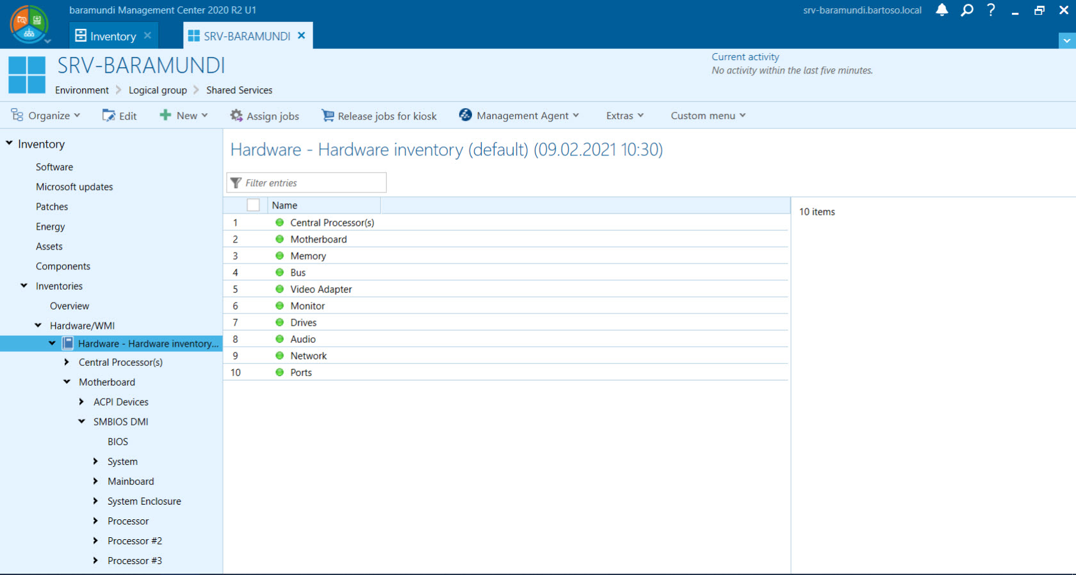The image size is (1076, 575).
Task: Expand the Mainboard tree node
Action: click(95, 481)
